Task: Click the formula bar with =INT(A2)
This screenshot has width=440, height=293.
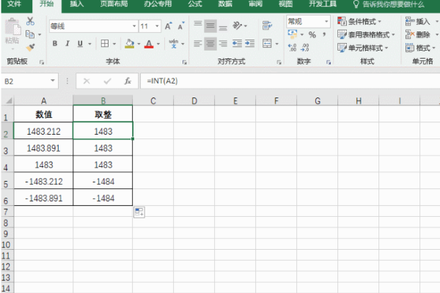Action: tap(290, 81)
